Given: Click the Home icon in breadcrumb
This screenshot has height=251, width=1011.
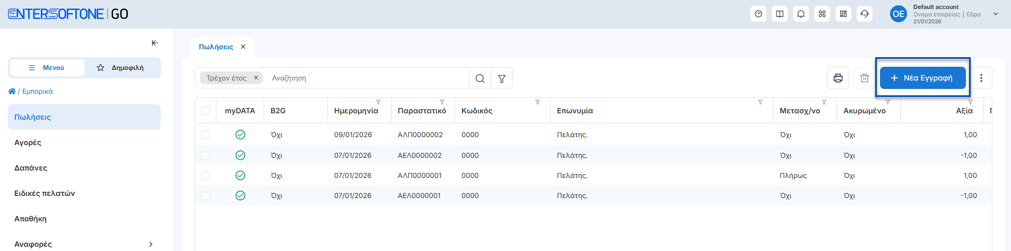Looking at the screenshot, I should (12, 92).
